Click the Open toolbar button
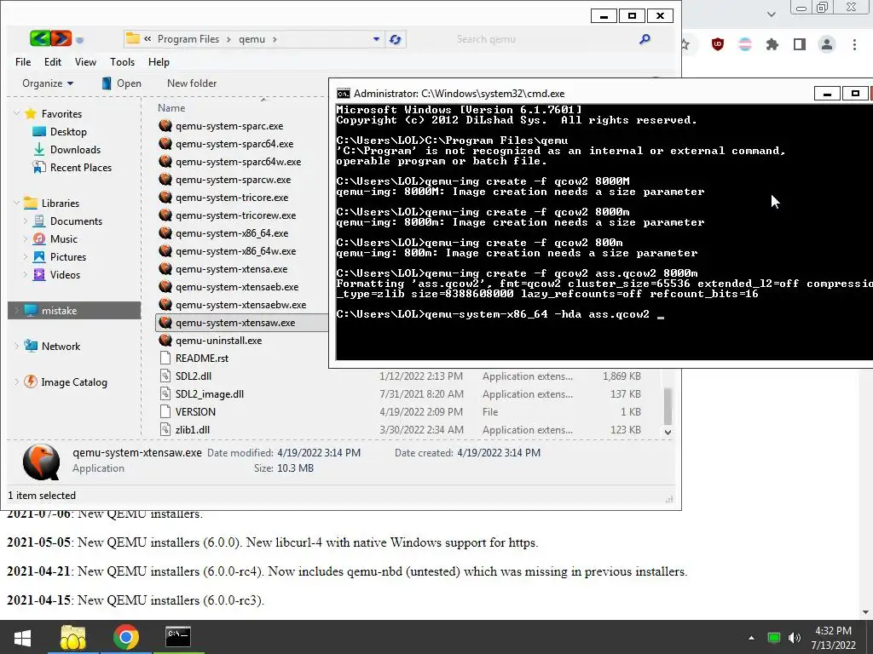Screen dimensions: 873x654 click(121, 83)
